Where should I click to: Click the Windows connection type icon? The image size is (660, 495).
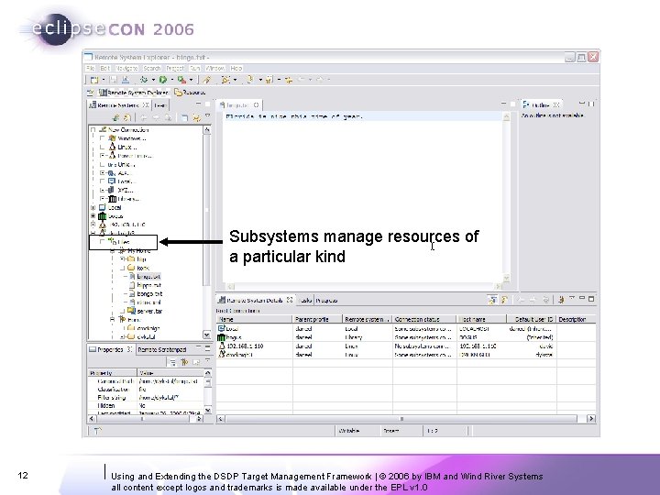(112, 138)
